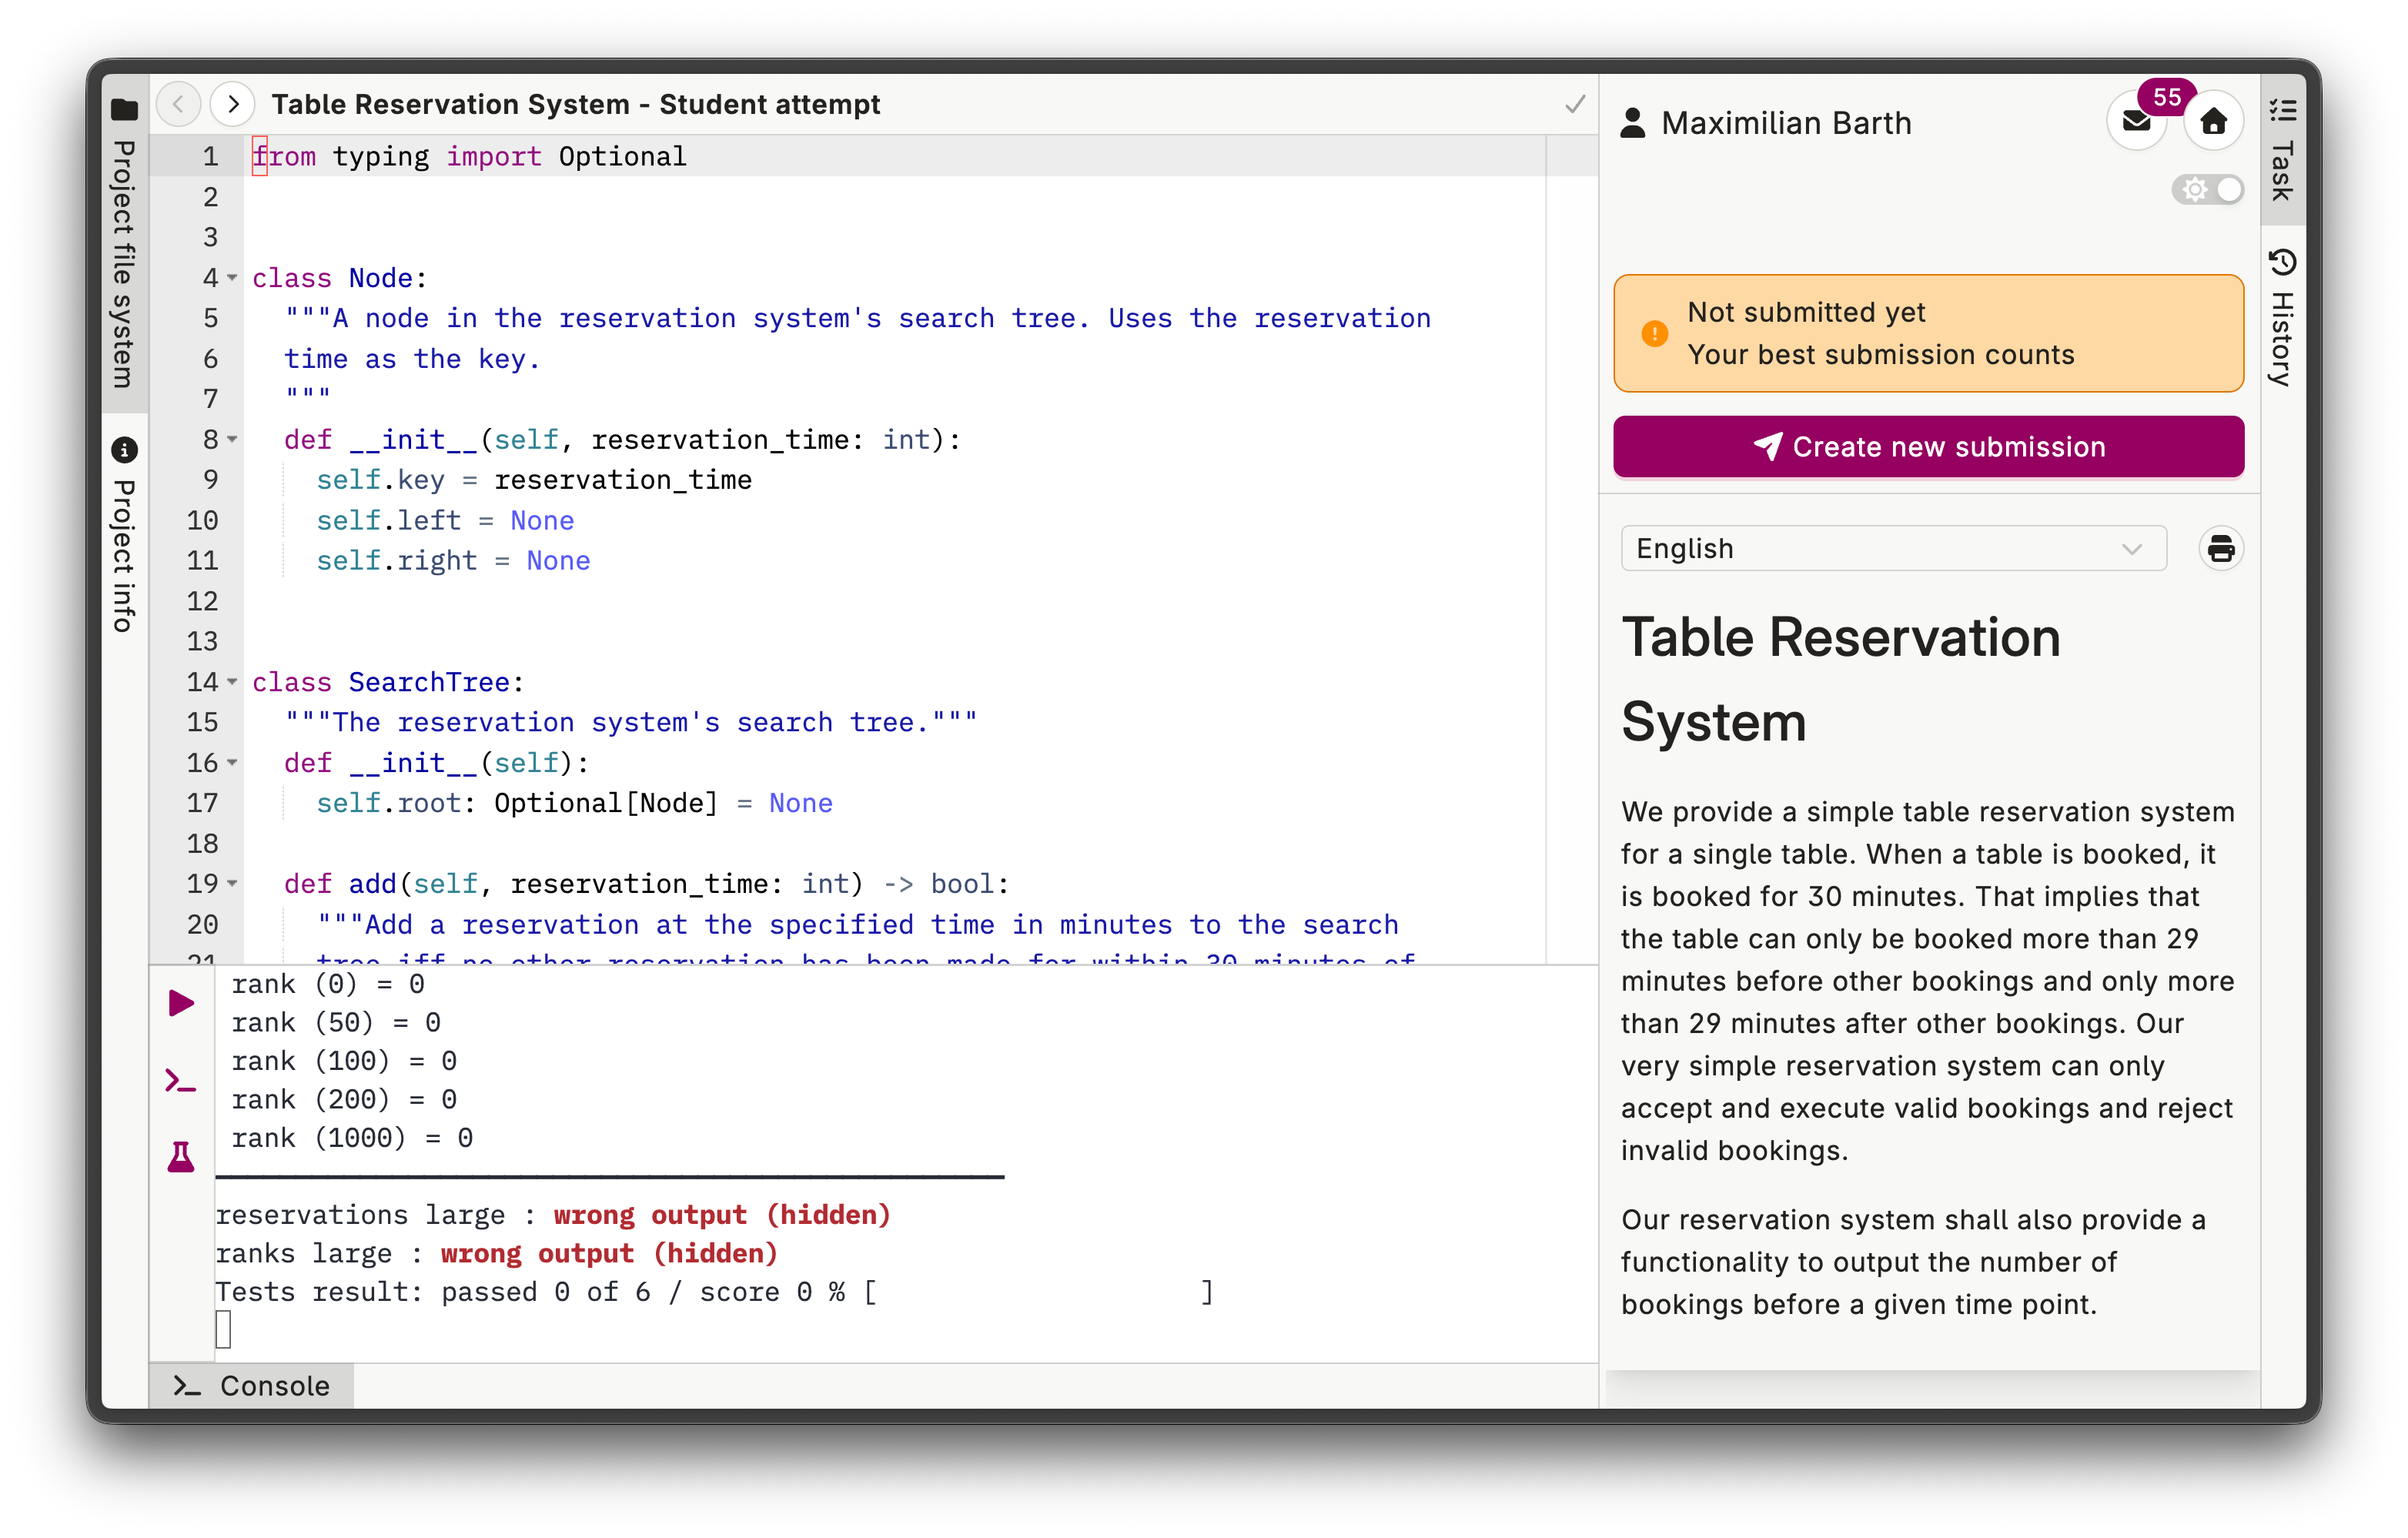
Task: Open the History side tab
Action: (x=2282, y=317)
